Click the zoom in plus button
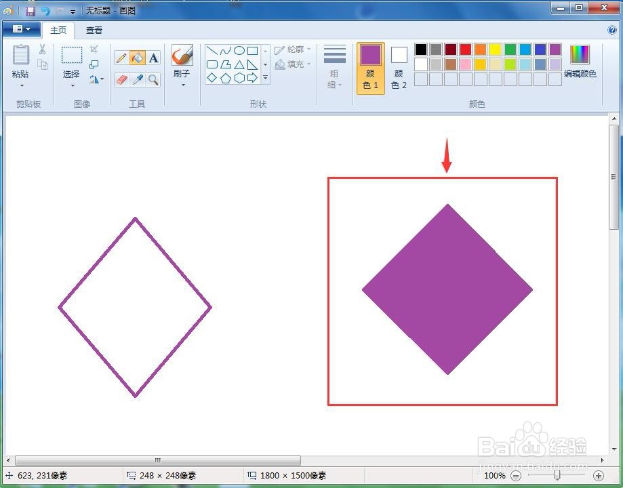The image size is (623, 488). click(598, 475)
